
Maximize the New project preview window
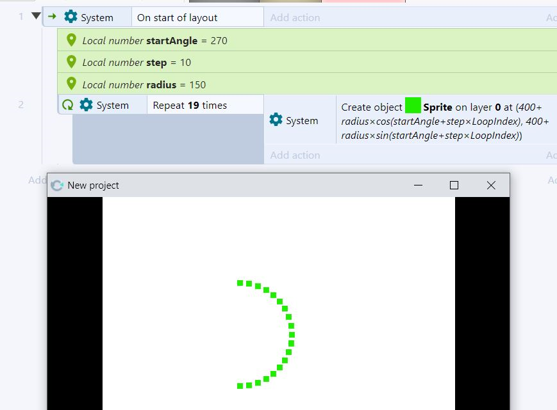coord(454,185)
